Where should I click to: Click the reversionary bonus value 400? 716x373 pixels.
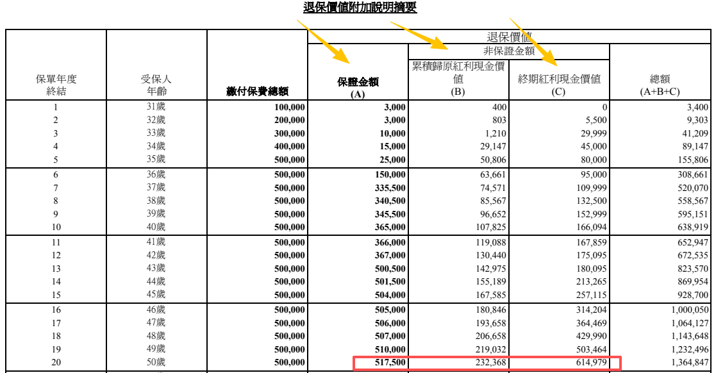pyautogui.click(x=499, y=107)
